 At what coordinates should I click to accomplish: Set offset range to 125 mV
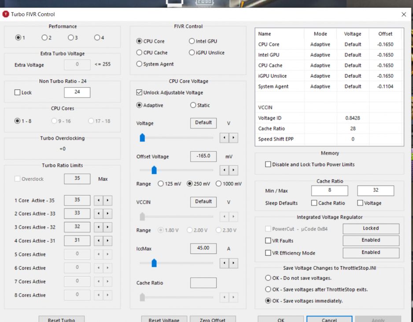coord(160,183)
